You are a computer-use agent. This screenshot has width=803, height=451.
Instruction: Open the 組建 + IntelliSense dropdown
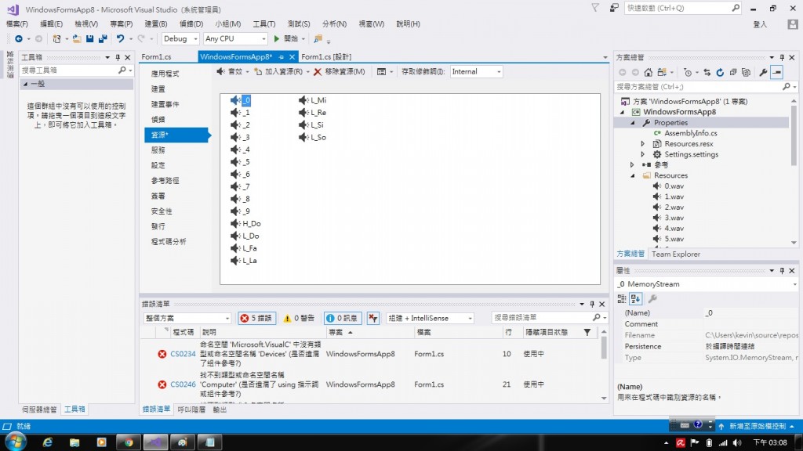[430, 318]
